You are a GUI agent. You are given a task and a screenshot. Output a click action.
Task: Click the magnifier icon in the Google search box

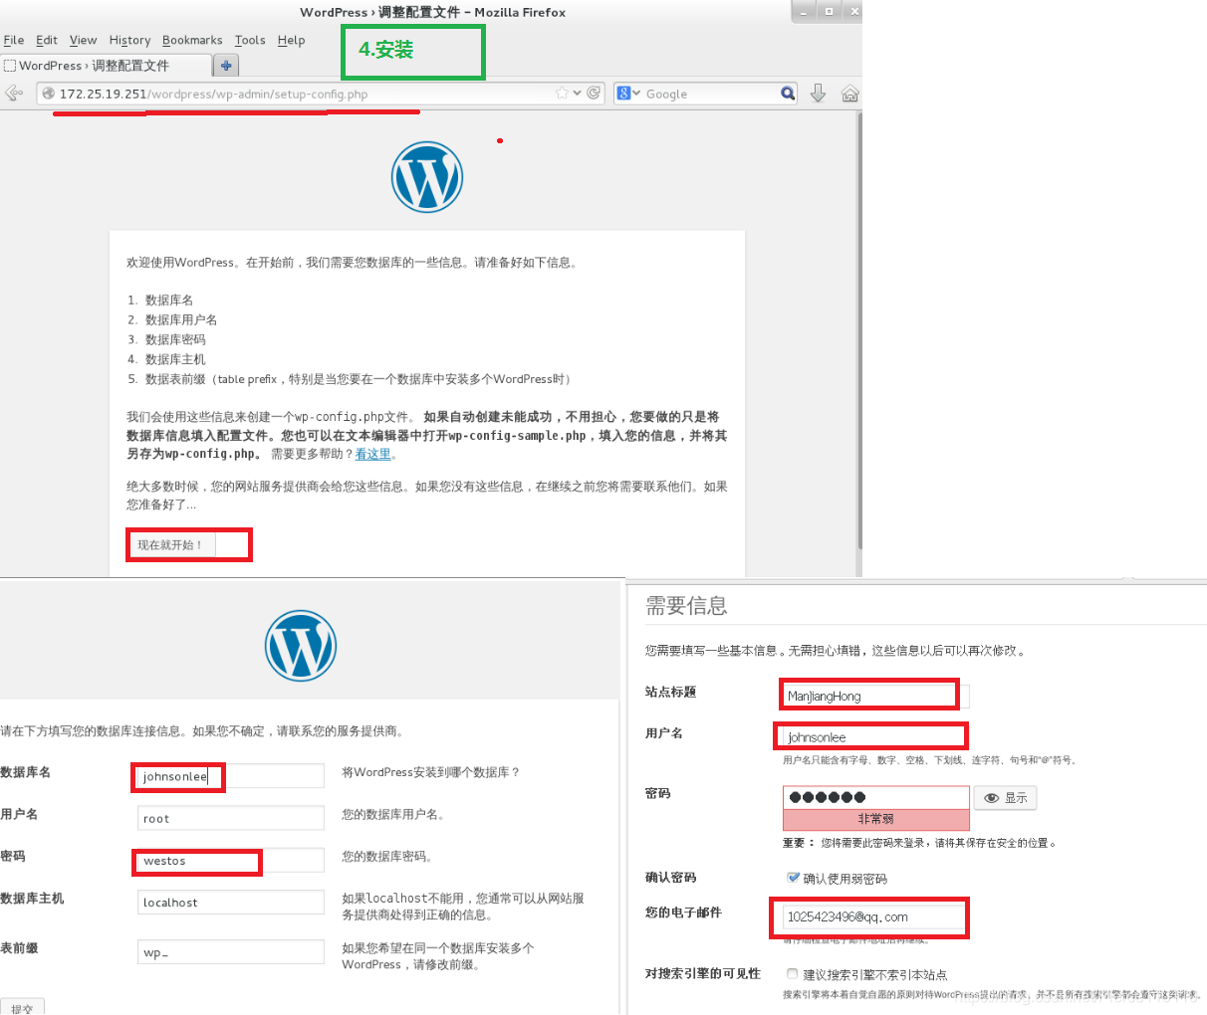tap(787, 93)
